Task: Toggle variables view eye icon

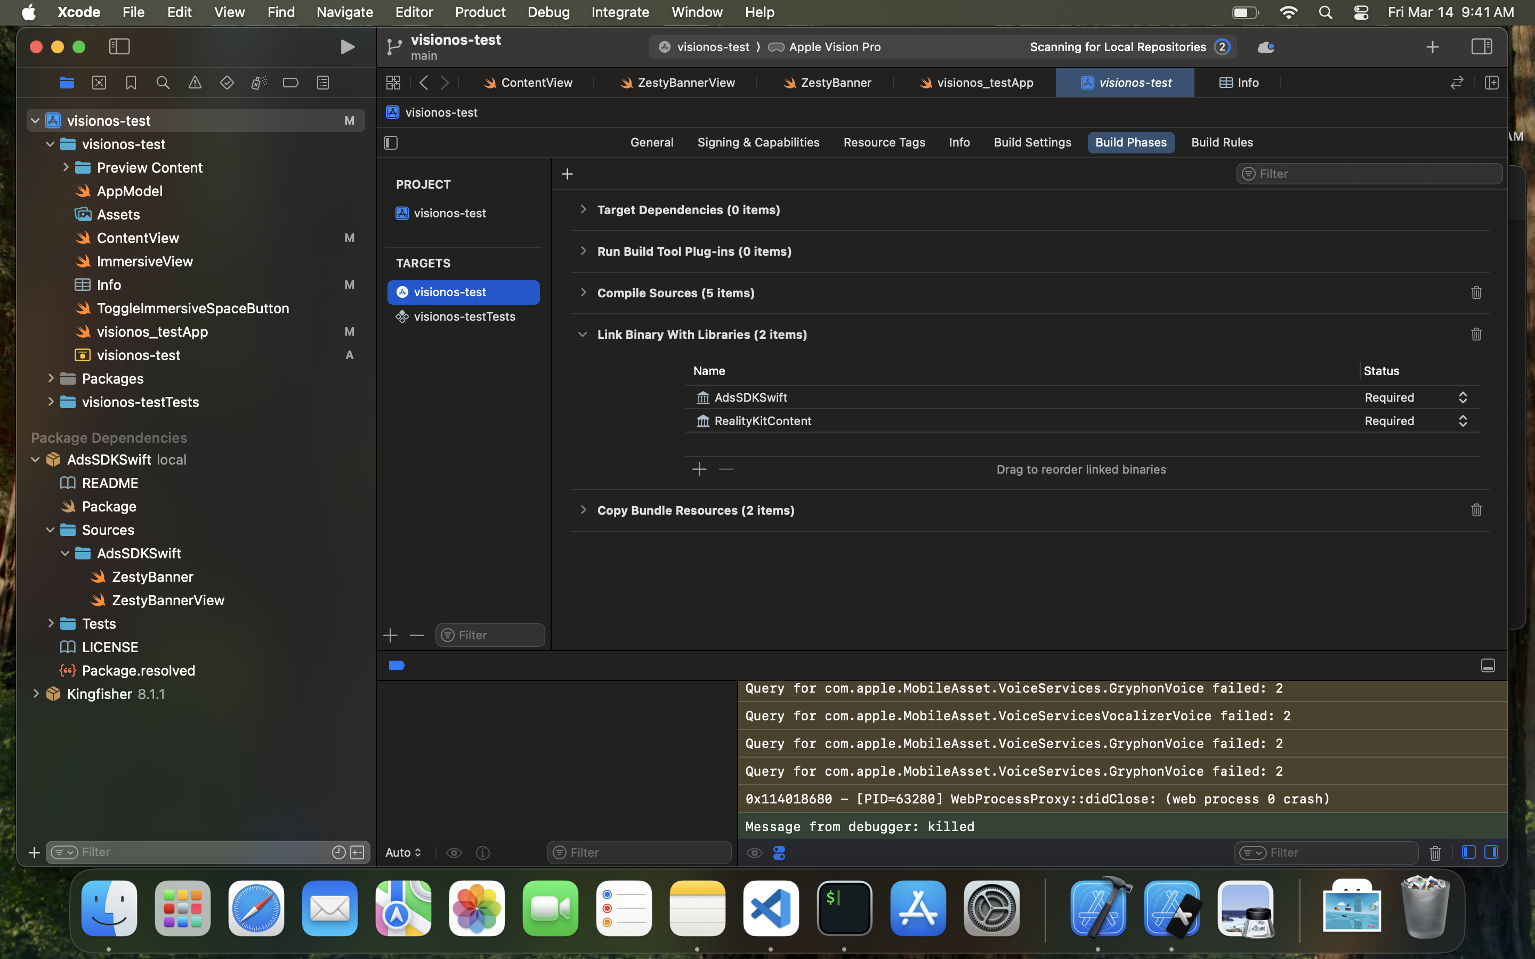Action: [x=454, y=853]
